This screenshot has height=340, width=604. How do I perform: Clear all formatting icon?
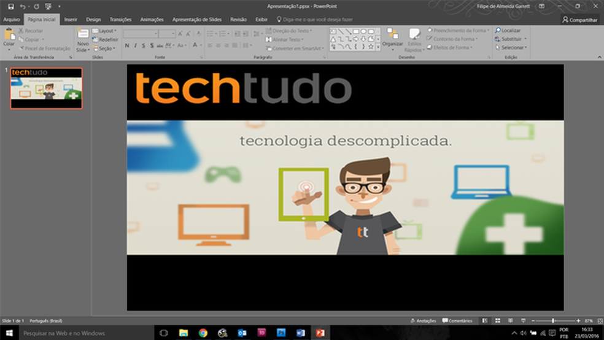[x=199, y=34]
